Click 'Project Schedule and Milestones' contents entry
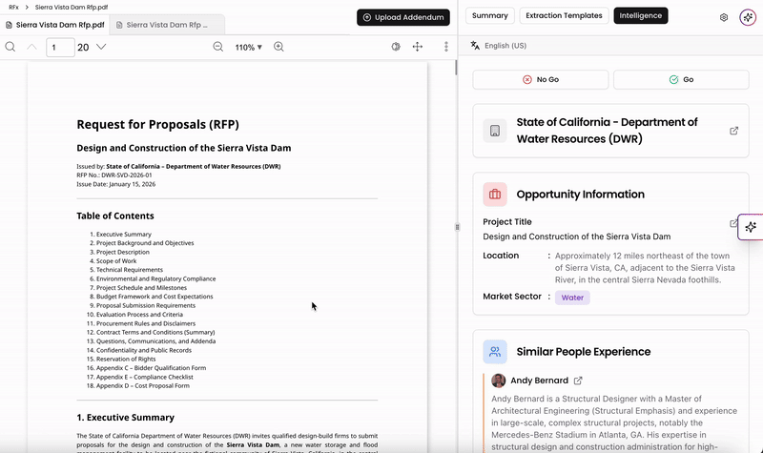 tap(141, 288)
